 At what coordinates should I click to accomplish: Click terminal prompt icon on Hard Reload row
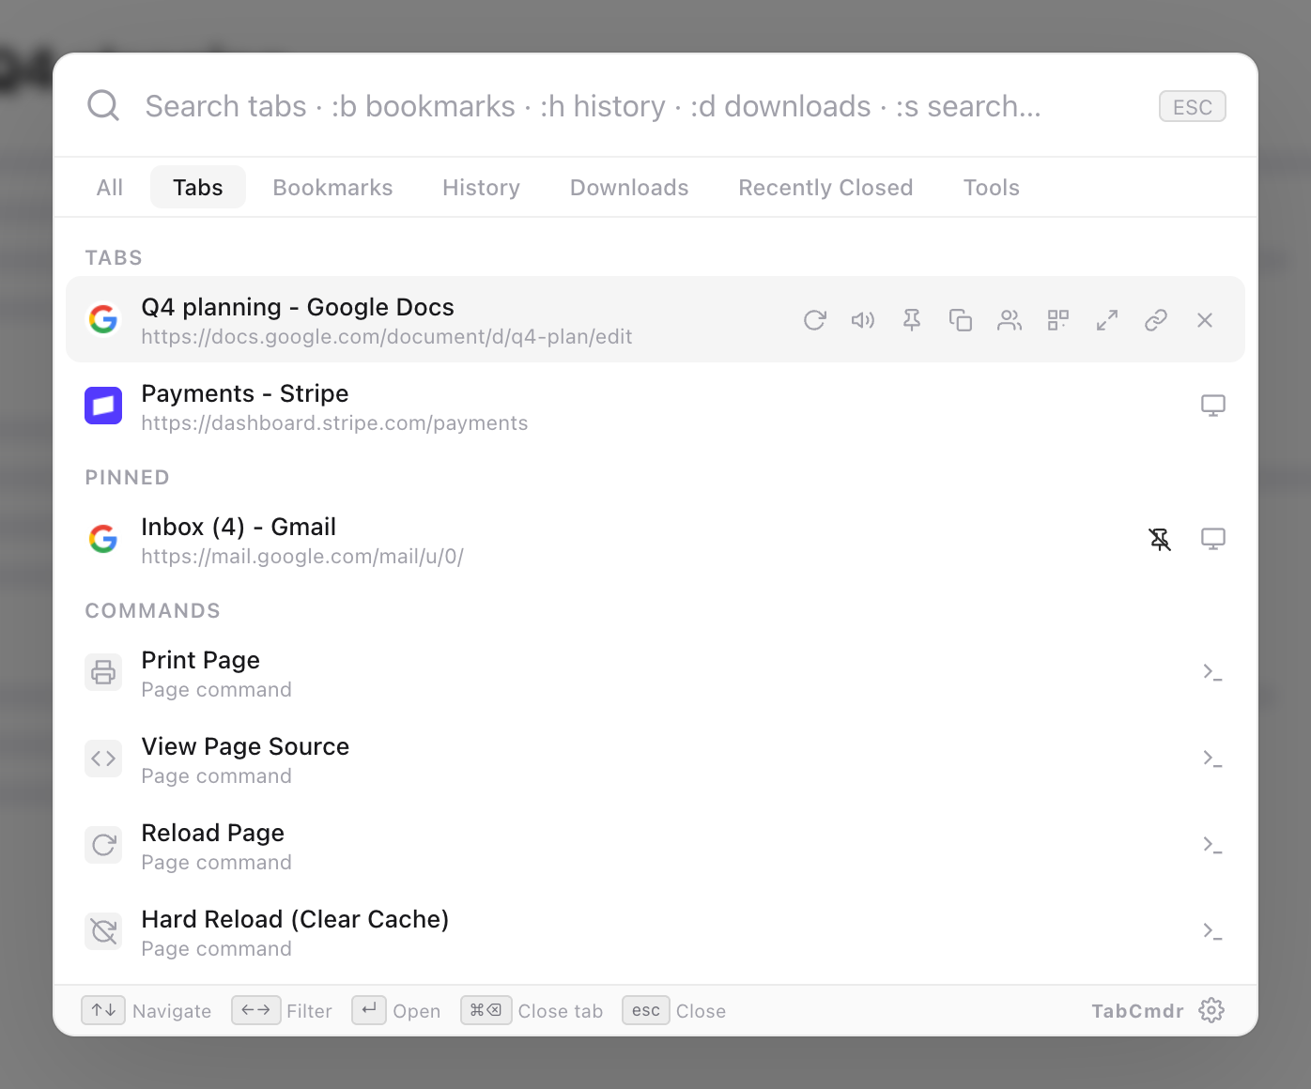tap(1212, 931)
